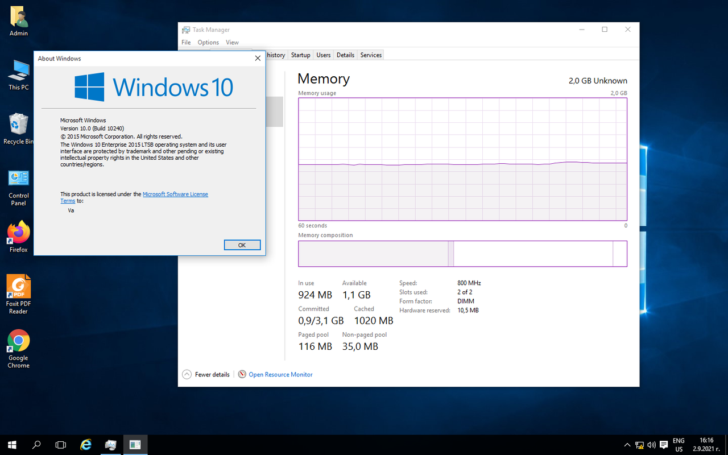Image resolution: width=728 pixels, height=455 pixels.
Task: Open the Control Panel desktop shortcut
Action: pos(18,188)
